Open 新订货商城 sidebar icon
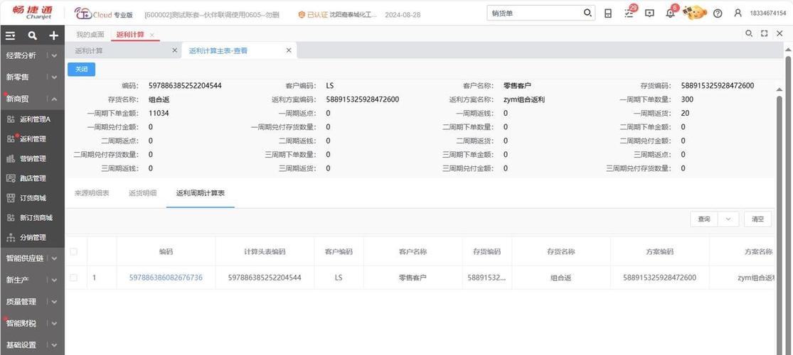 point(11,218)
